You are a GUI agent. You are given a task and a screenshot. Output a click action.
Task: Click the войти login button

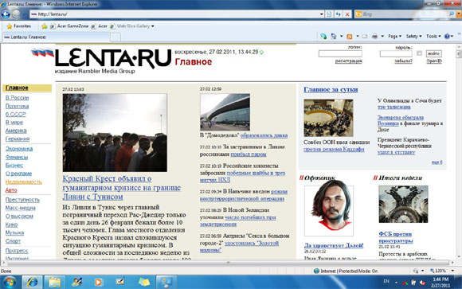[434, 53]
